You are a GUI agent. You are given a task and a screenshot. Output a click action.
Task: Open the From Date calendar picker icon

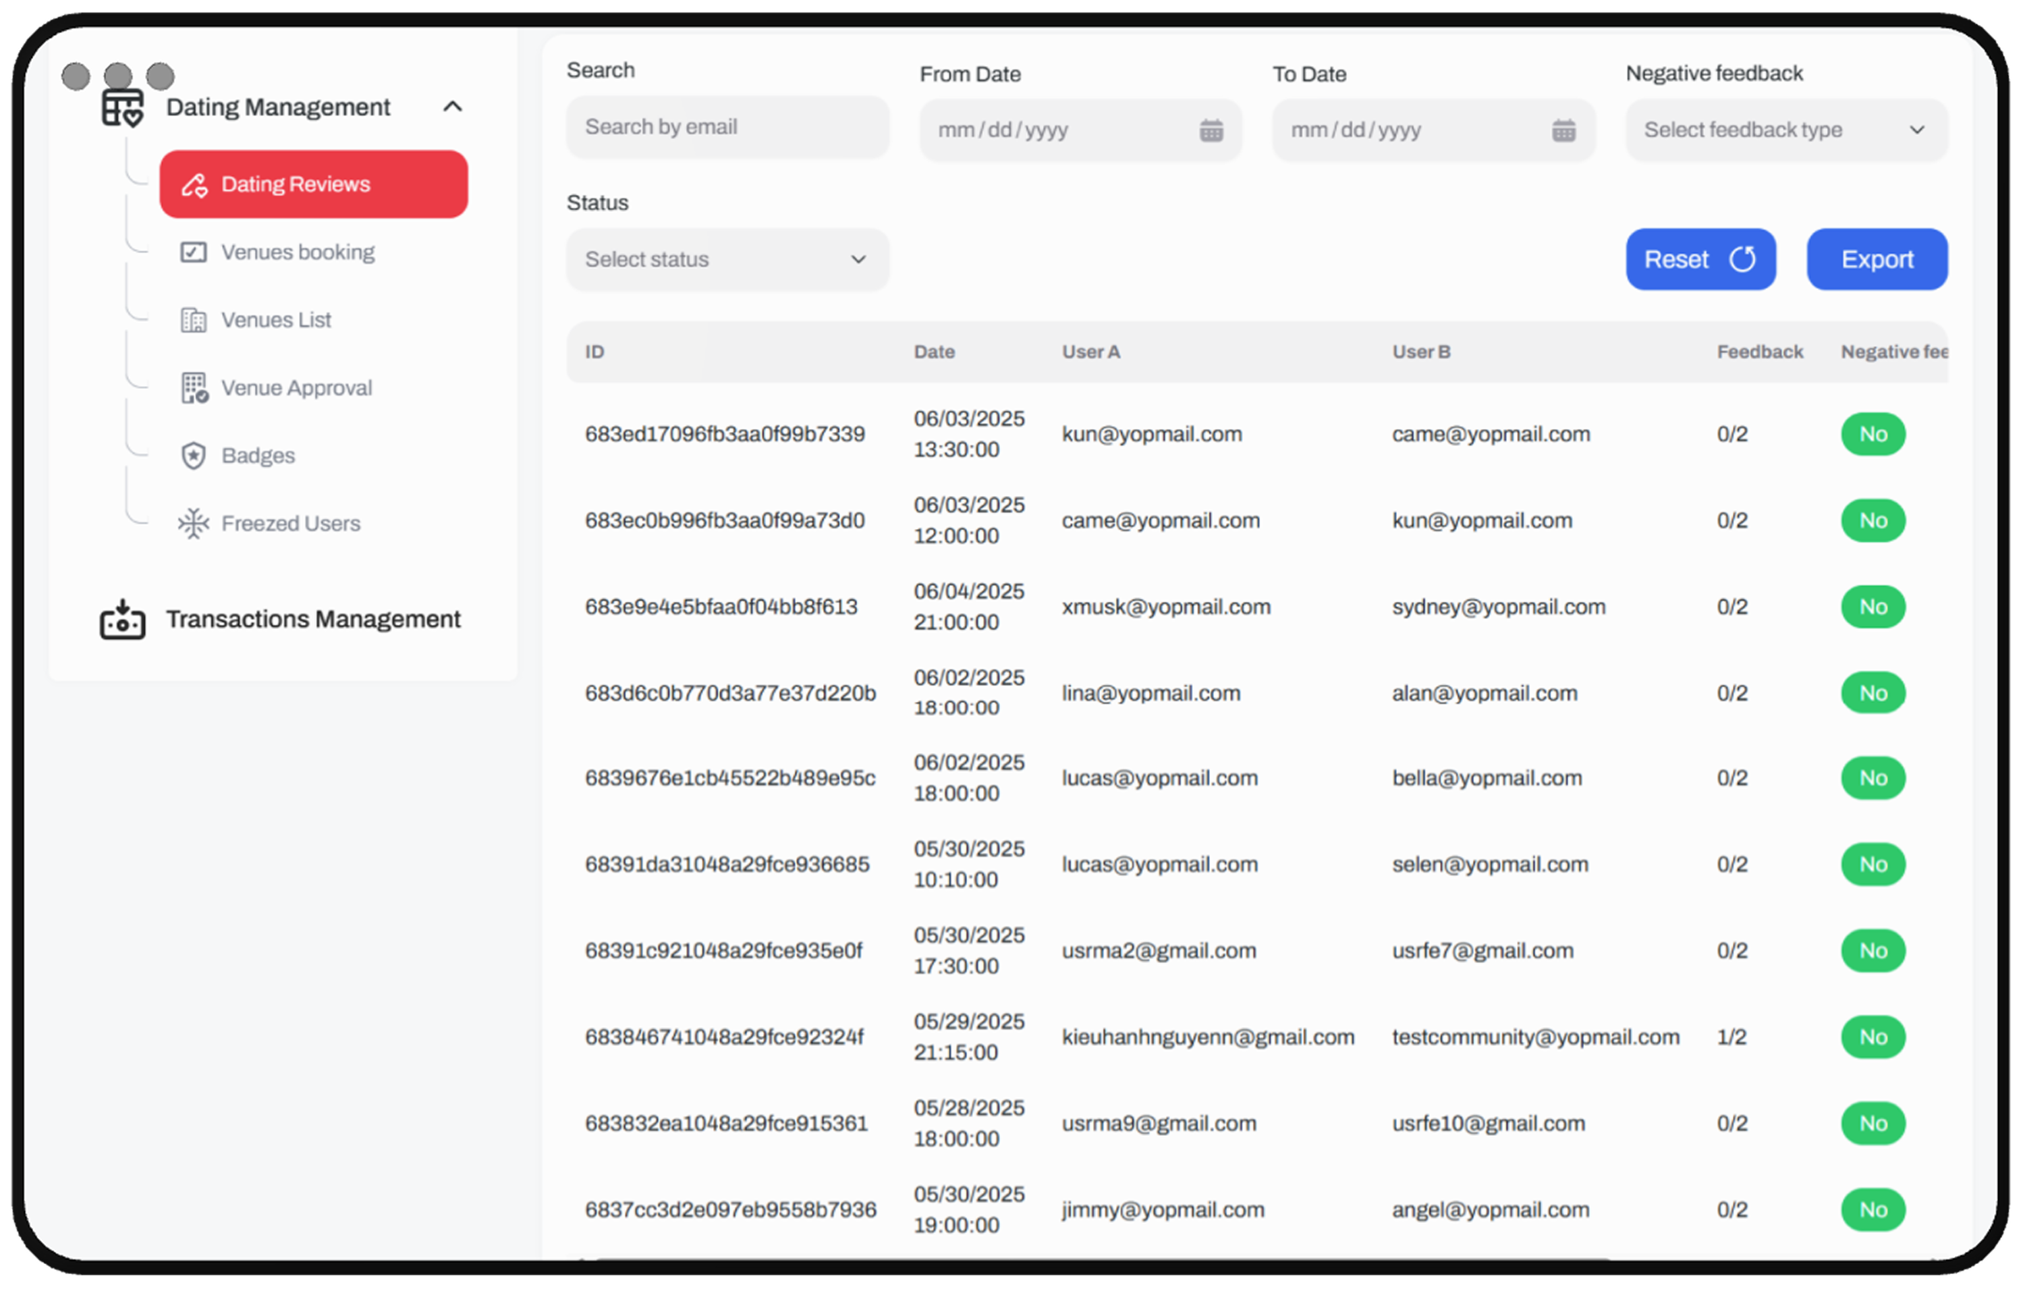tap(1211, 130)
